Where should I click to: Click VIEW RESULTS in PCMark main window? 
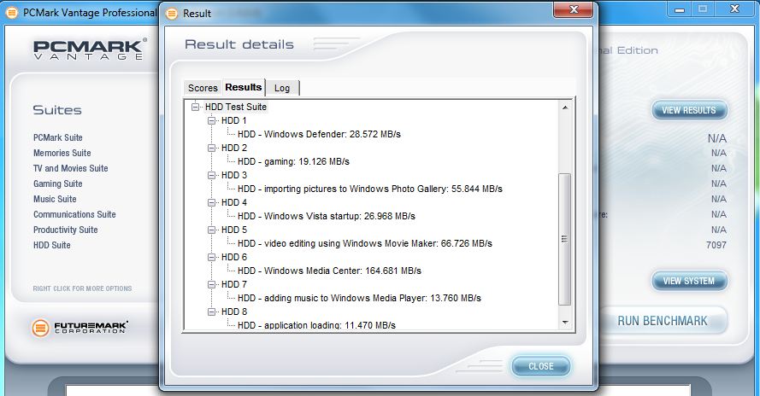(689, 110)
